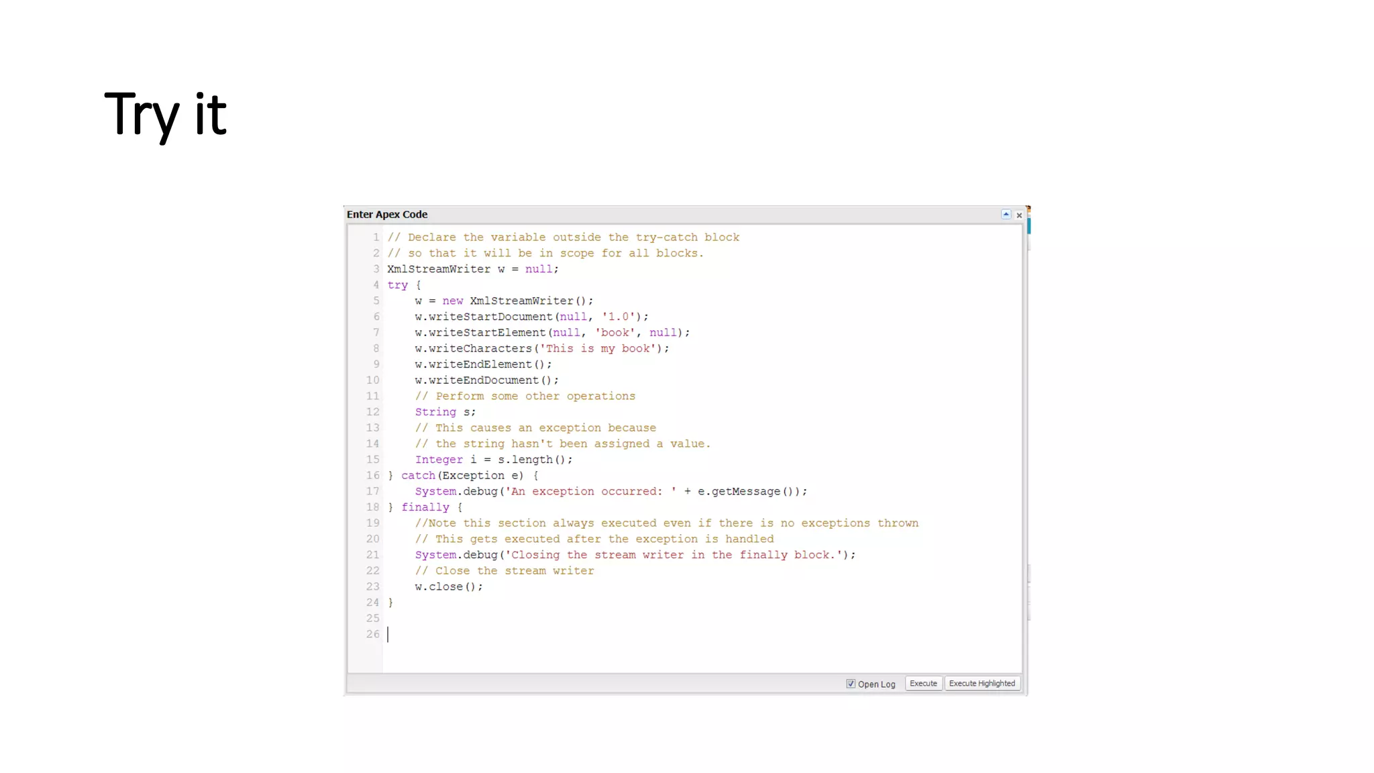Click the Execute Highlighted button
Viewport: 1374px width, 773px height.
pyautogui.click(x=982, y=683)
